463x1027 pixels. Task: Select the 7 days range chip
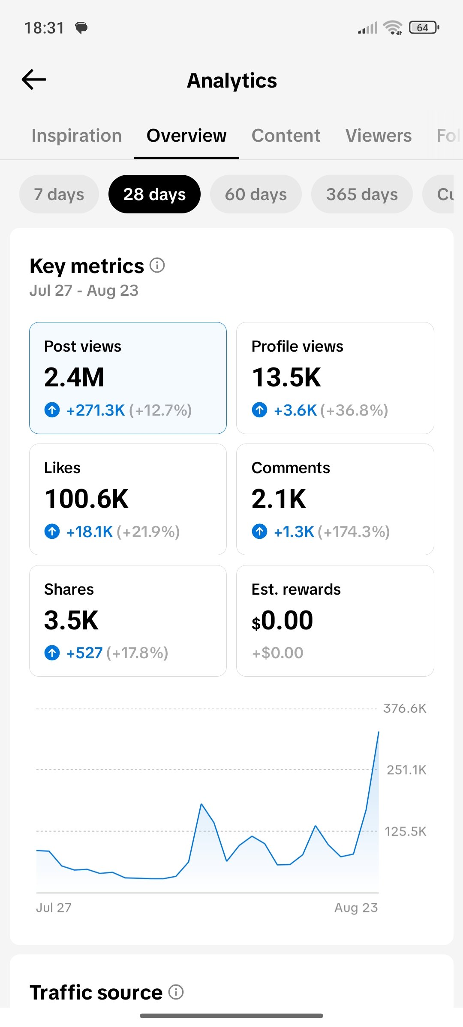pyautogui.click(x=59, y=194)
